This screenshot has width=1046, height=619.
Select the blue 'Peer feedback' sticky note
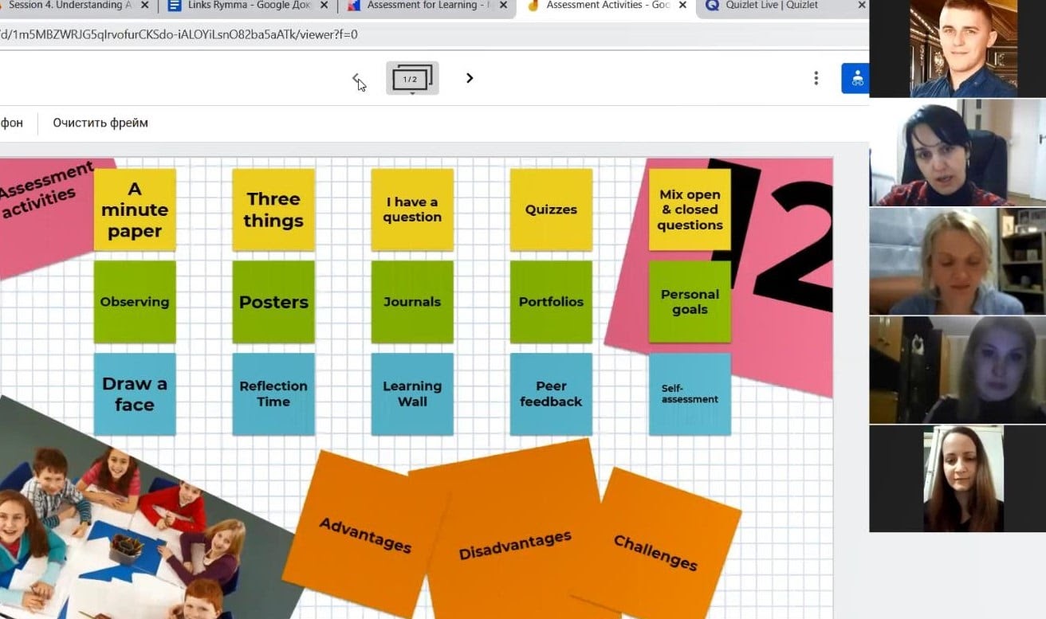551,394
